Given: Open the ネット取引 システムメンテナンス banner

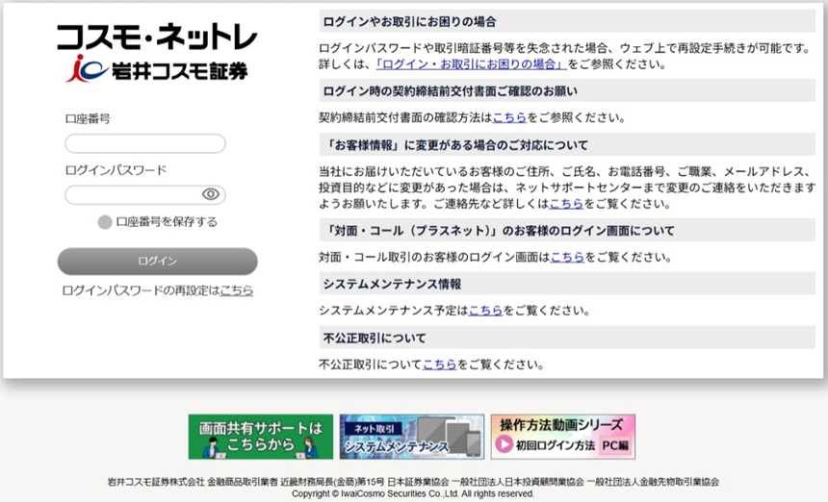Looking at the screenshot, I should pyautogui.click(x=411, y=437).
